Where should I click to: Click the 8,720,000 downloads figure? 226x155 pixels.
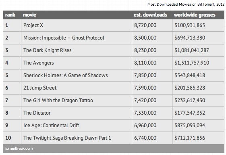coord(145,25)
